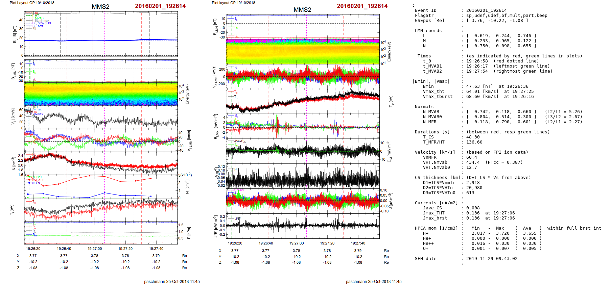Select the electron energy spectrogram in the right plot
610x284 pixels.
[303, 51]
